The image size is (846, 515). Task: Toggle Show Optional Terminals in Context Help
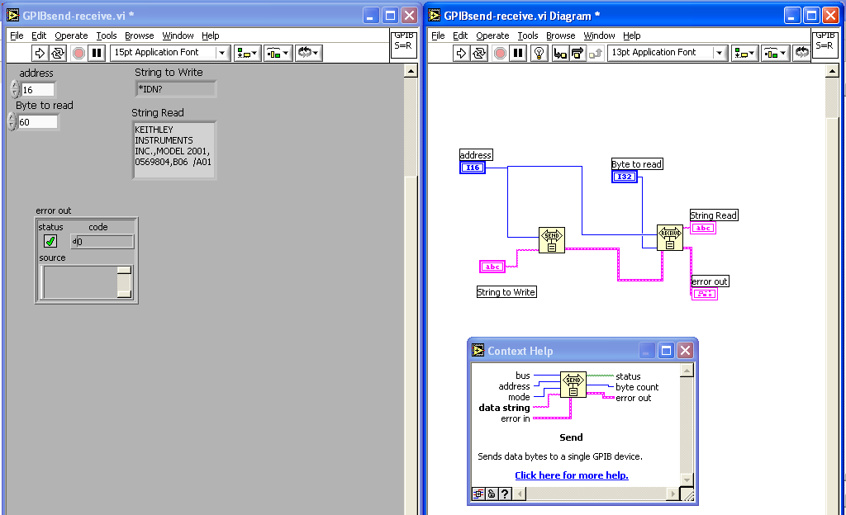point(478,494)
